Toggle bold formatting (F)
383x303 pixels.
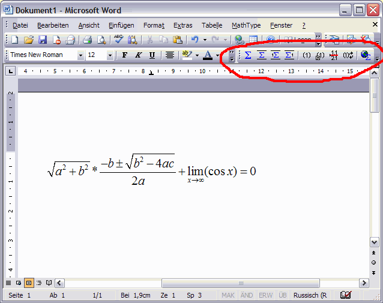(125, 55)
